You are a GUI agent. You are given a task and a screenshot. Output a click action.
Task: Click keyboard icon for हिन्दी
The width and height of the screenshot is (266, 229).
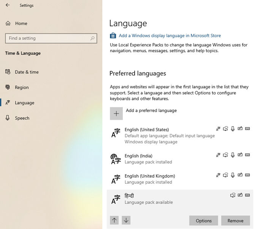(247, 195)
